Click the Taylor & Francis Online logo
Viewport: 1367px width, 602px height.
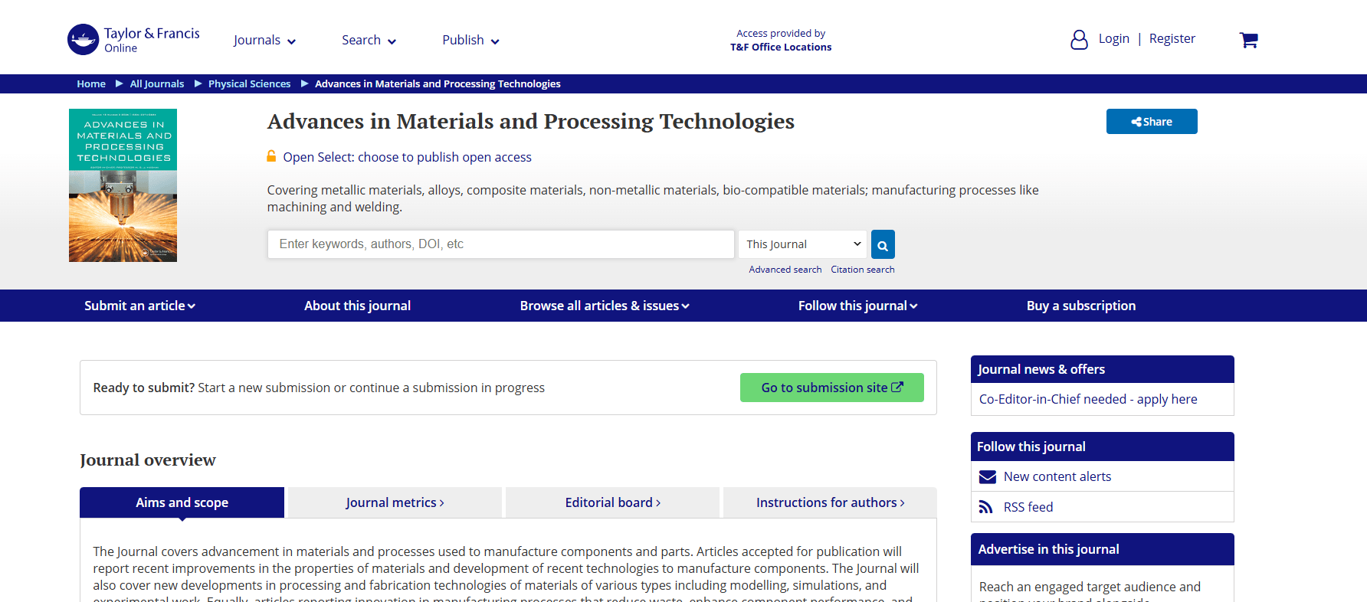click(x=134, y=40)
